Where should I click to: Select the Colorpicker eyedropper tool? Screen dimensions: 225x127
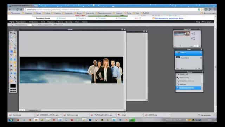coord(11,77)
